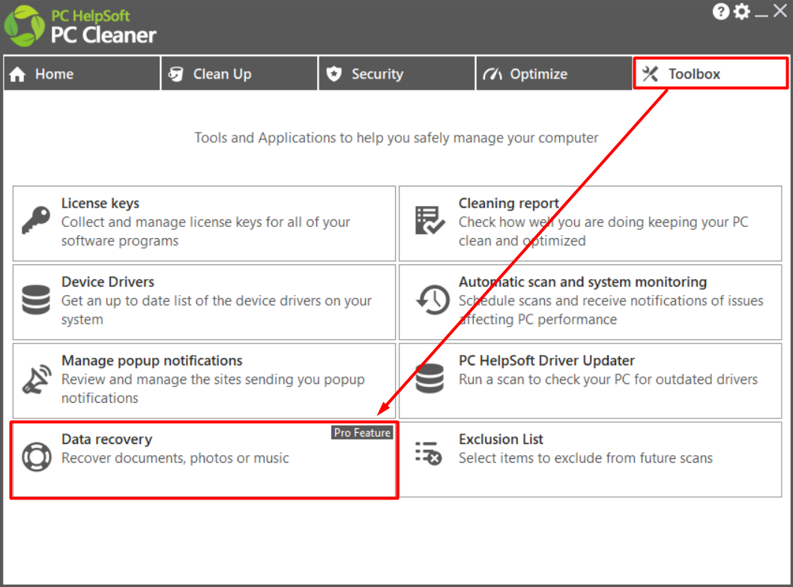
Task: Click the Cleaning report checklist icon
Action: 430,219
